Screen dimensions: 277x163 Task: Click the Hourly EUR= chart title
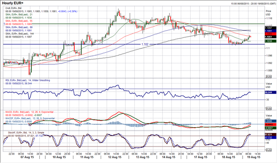(13, 3)
